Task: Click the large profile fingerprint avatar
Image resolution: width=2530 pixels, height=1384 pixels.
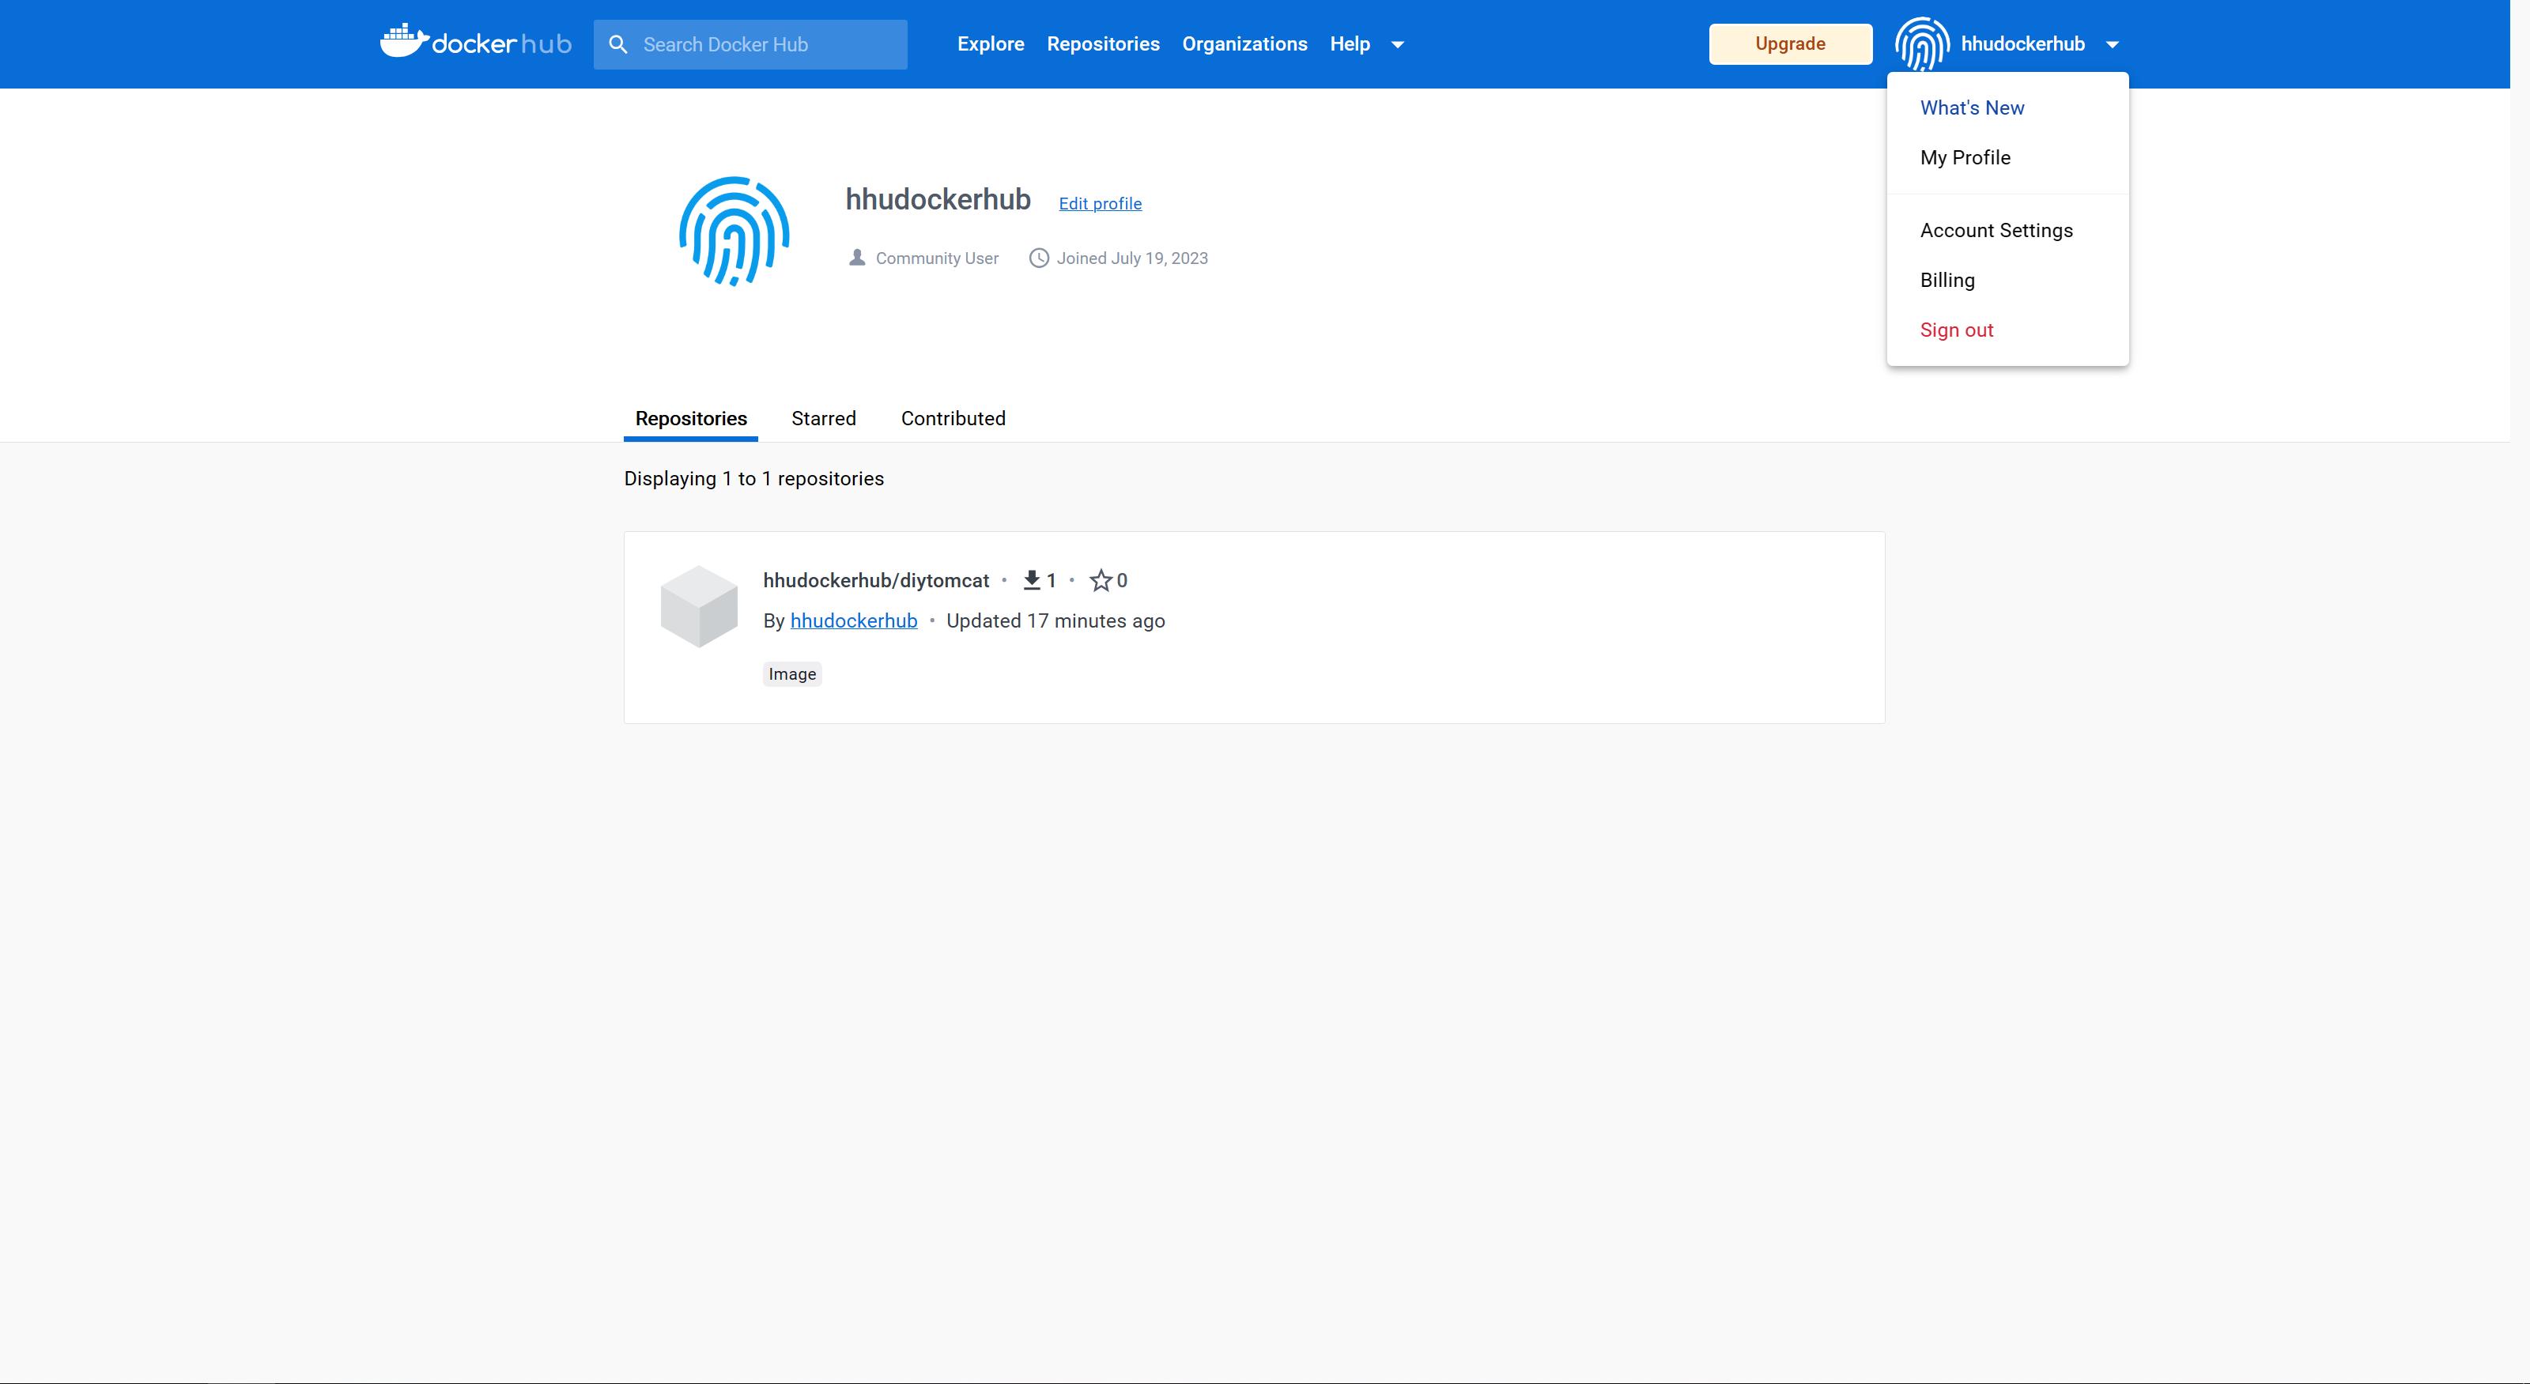Action: (734, 232)
